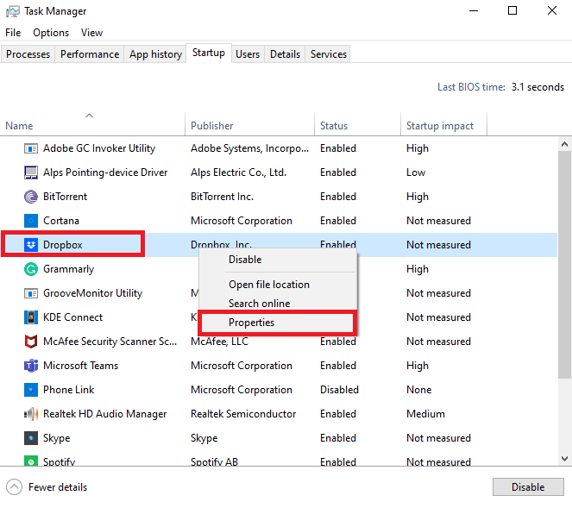Select the McAfee Security Scanner row name
Screen dimensions: 572x508
pyautogui.click(x=110, y=342)
